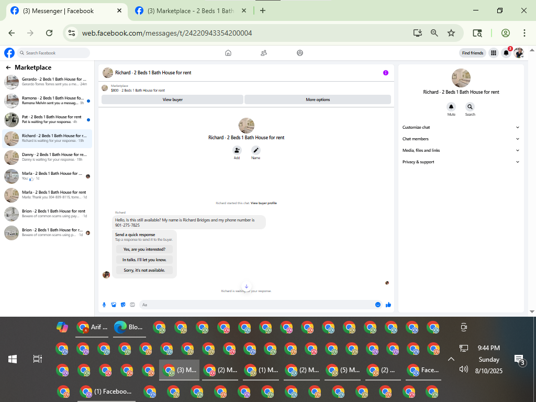Open Ramona conversation in list
Viewport: 536px width, 402px height.
pos(47,100)
